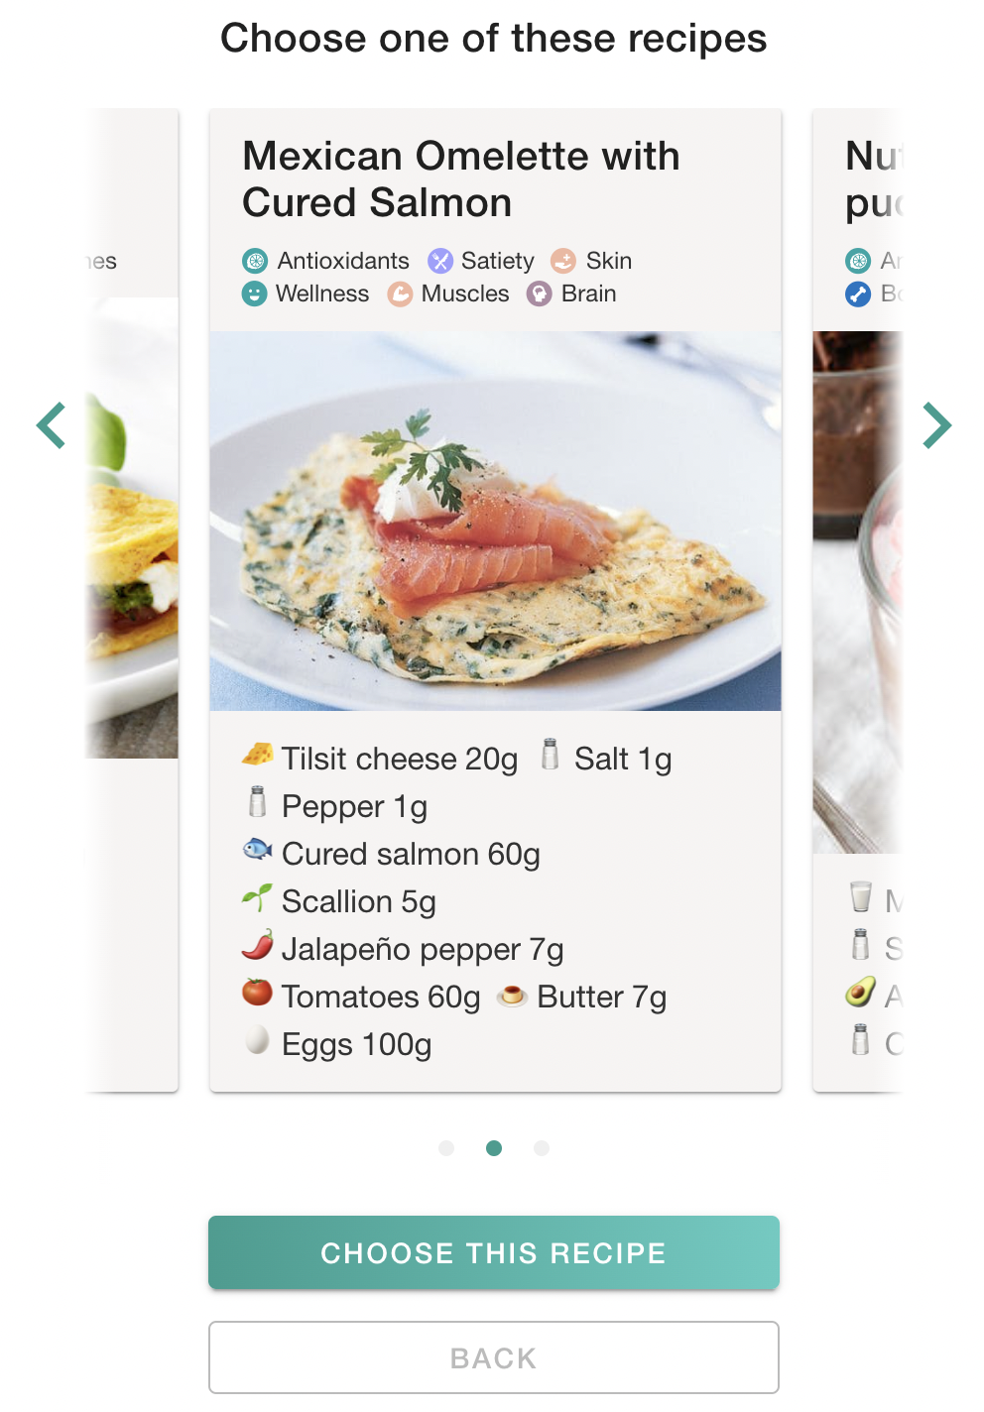Click the Wellness smiley icon
Viewport: 984px width, 1412px height.
click(x=255, y=294)
